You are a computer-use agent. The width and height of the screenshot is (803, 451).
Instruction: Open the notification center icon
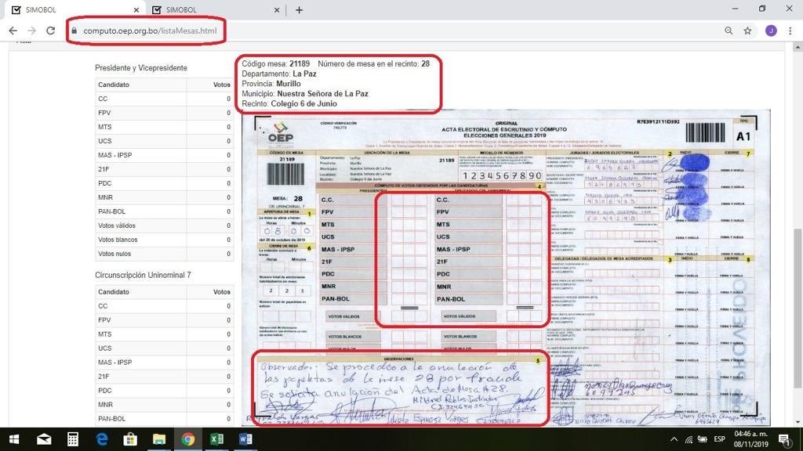point(784,439)
